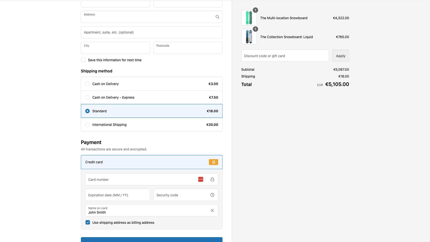Viewport: 430px width, 242px height.
Task: Click the padlock icon in card number field
Action: [212, 179]
